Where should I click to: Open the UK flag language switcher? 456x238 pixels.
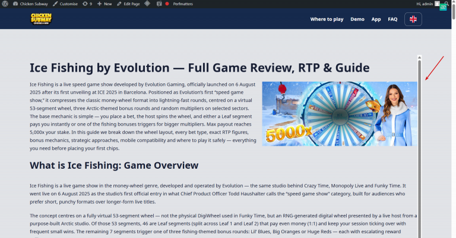(x=413, y=19)
